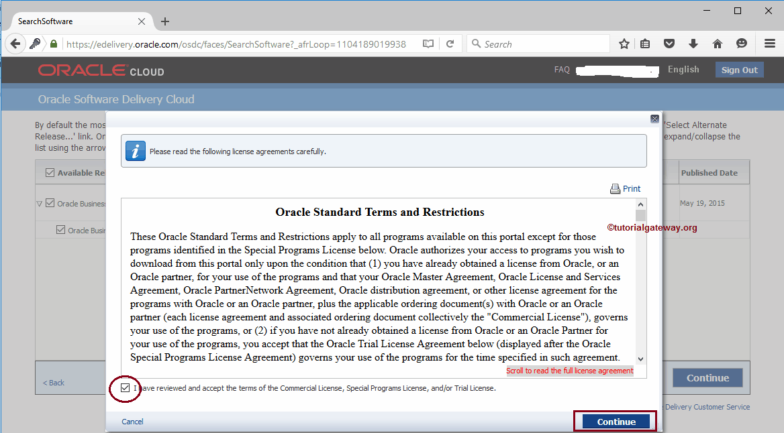Save to Pocket icon
The image size is (784, 433).
click(x=669, y=44)
